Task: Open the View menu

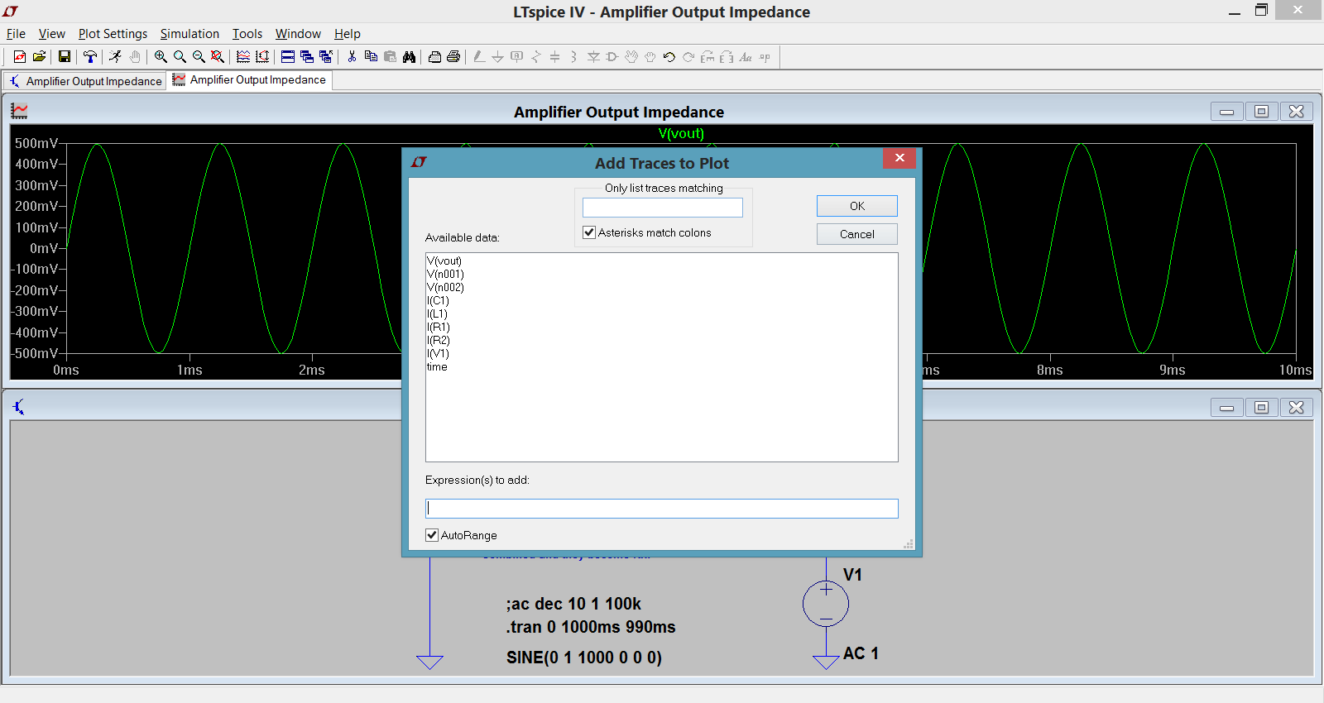Action: coord(51,34)
